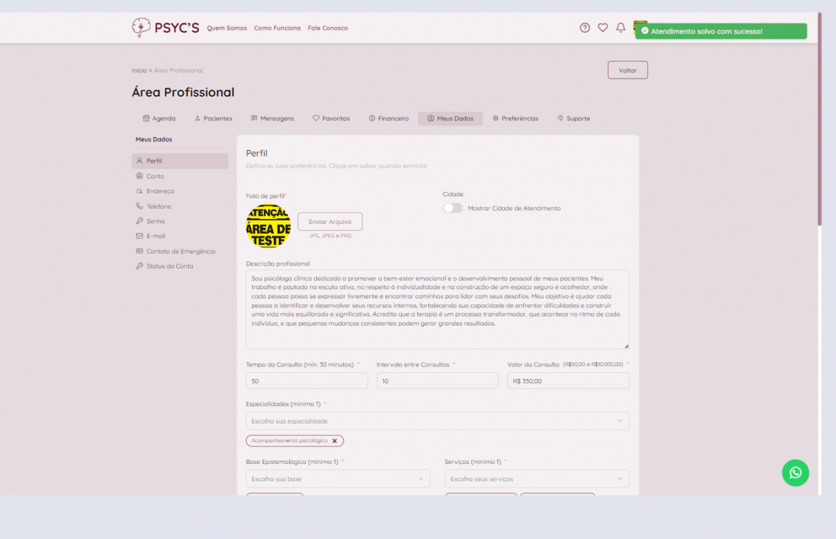
Task: Switch to the Financeiro tab
Action: 389,118
